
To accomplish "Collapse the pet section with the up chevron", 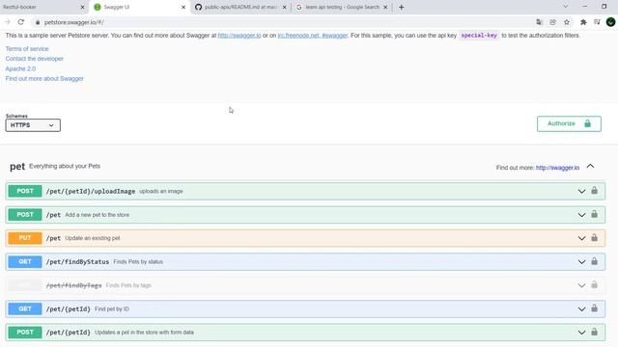I will tap(590, 167).
